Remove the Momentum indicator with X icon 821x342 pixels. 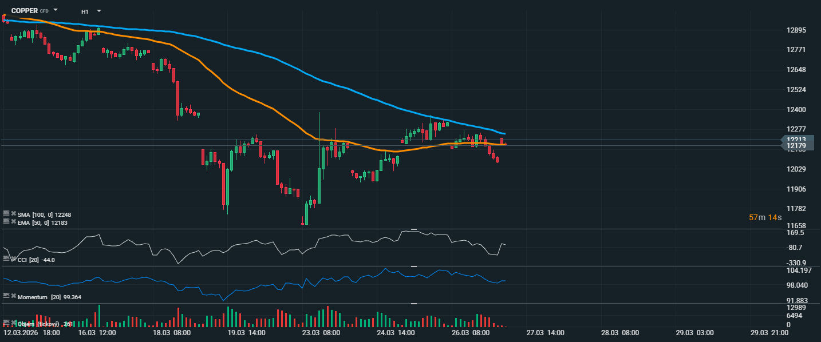tap(13, 296)
